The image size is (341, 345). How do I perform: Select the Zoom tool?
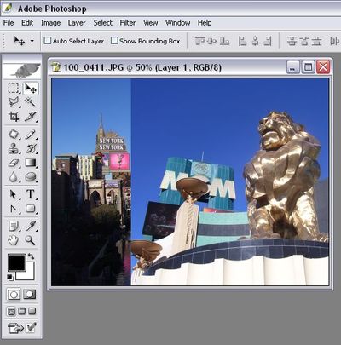pyautogui.click(x=31, y=240)
